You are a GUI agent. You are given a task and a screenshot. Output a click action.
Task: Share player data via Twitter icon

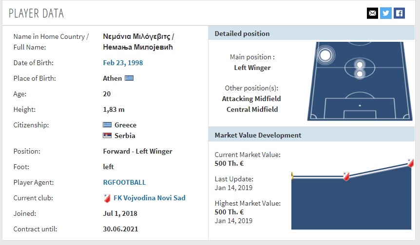click(386, 13)
